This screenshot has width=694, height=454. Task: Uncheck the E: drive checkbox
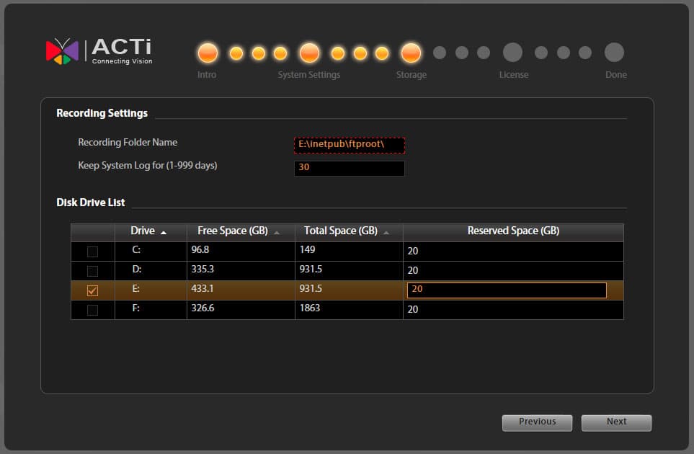click(92, 290)
